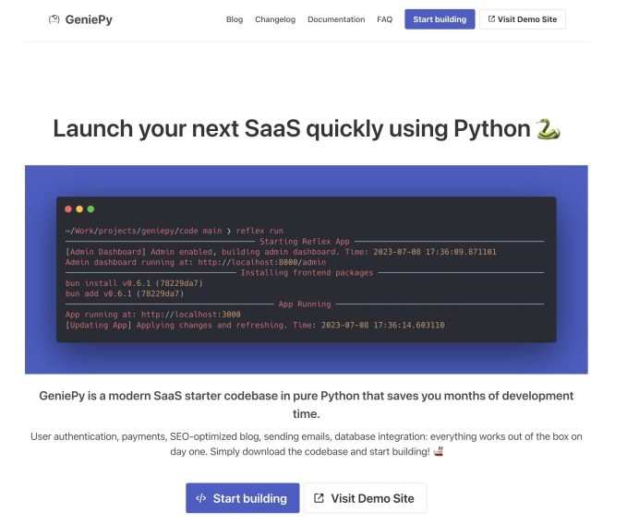This screenshot has height=524, width=627.
Task: Click the code brackets icon beside Start building
Action: [x=201, y=498]
